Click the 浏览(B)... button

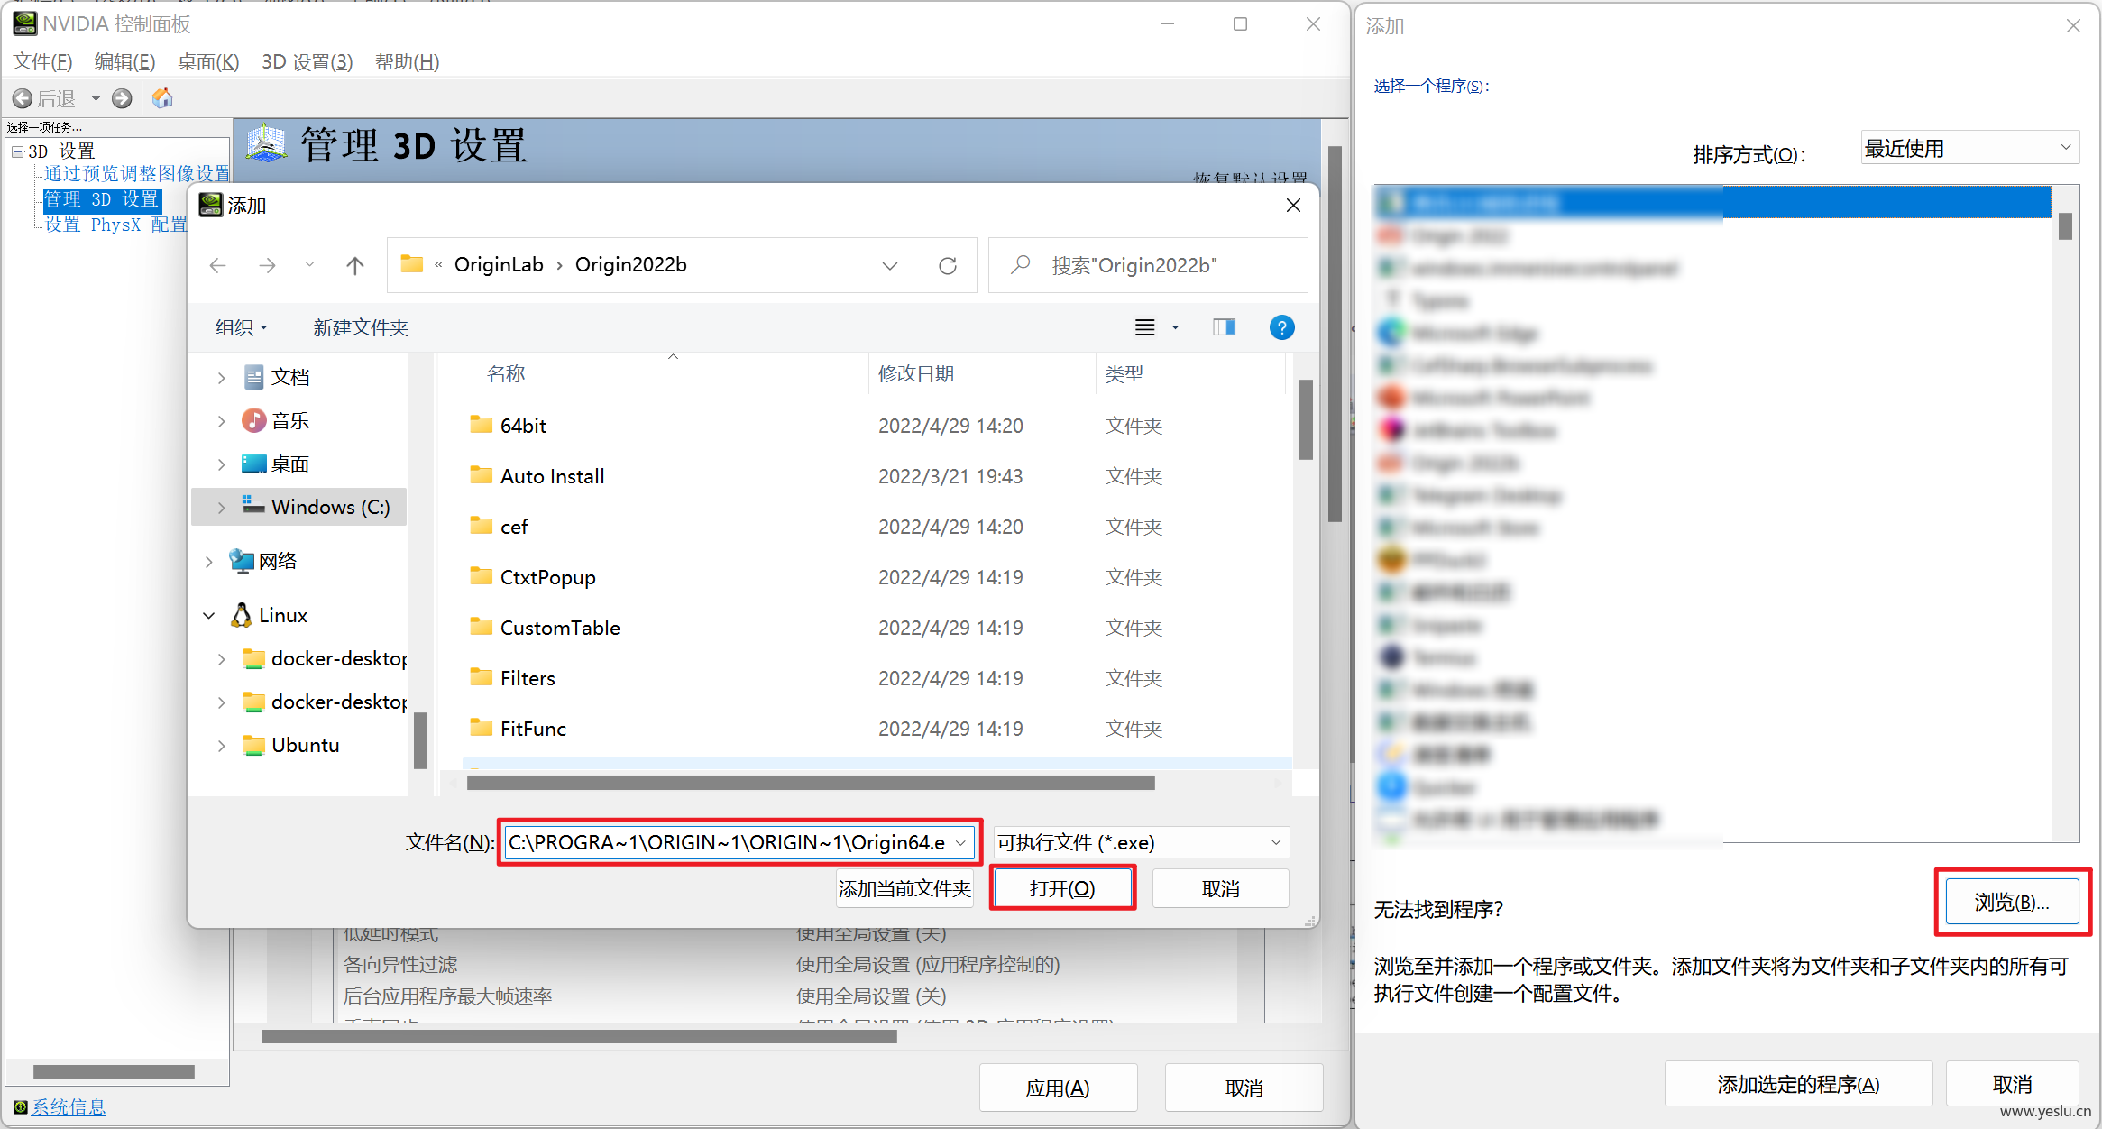pos(2012,902)
